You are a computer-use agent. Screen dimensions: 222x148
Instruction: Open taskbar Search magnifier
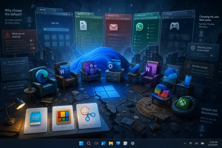click(89, 143)
